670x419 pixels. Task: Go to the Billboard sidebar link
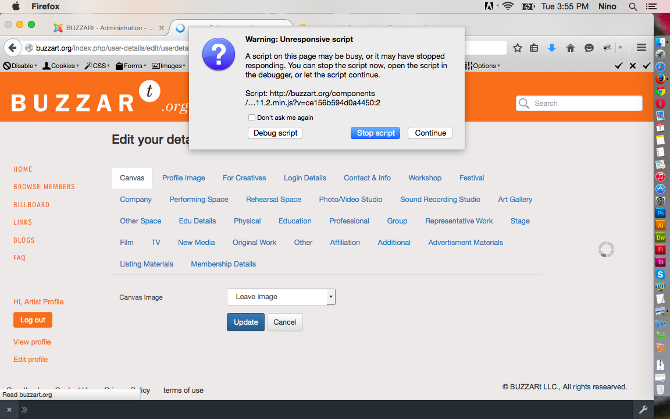31,205
